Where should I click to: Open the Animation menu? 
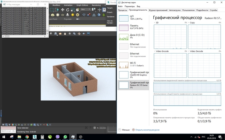[x=68, y=5]
